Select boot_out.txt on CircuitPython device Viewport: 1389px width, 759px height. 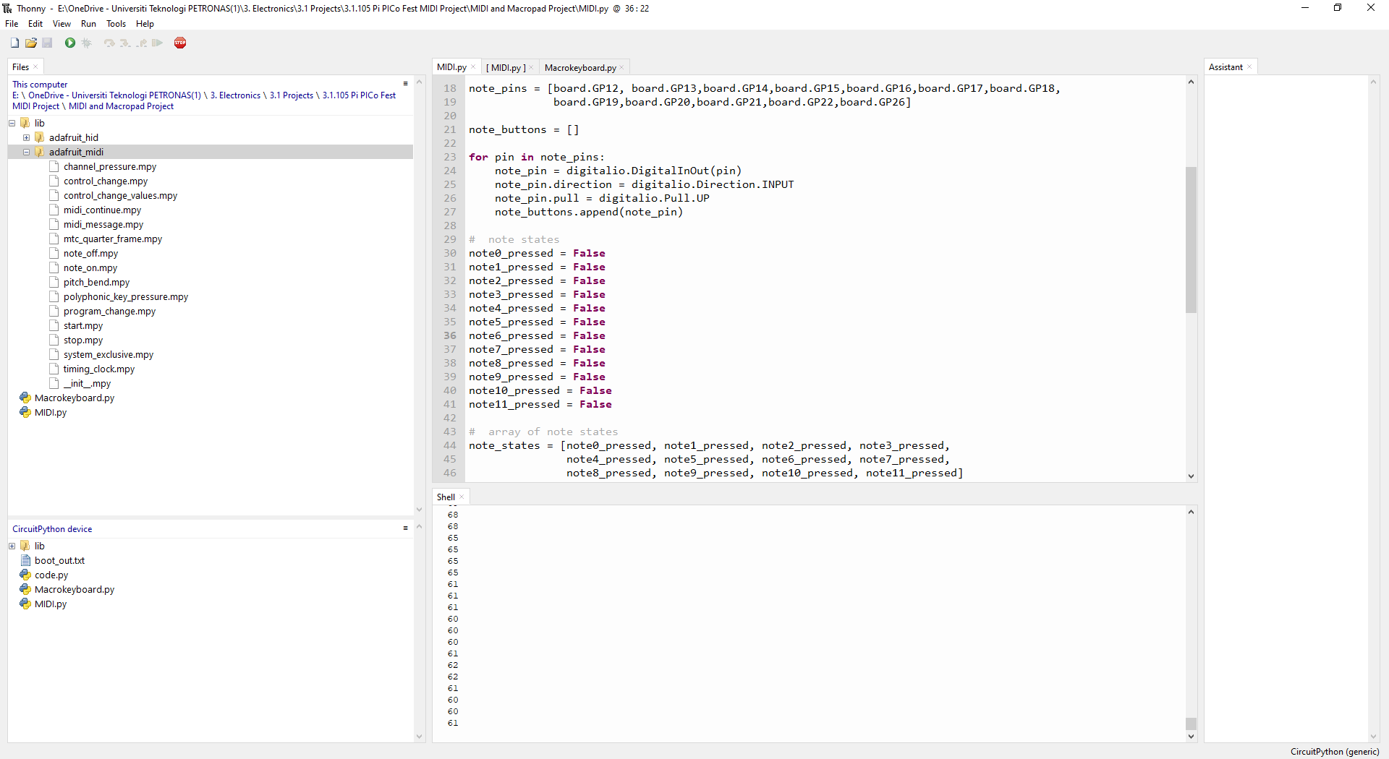pos(59,561)
